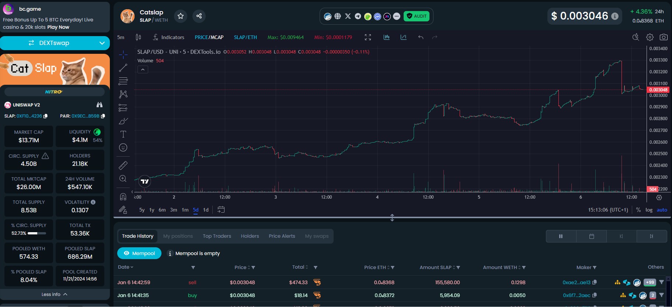Open the AUDIT report badge
This screenshot has width=672, height=307.
pos(417,16)
